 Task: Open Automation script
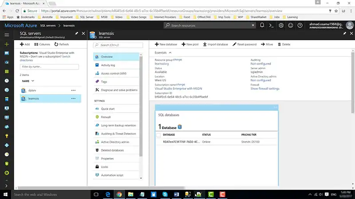click(116, 175)
